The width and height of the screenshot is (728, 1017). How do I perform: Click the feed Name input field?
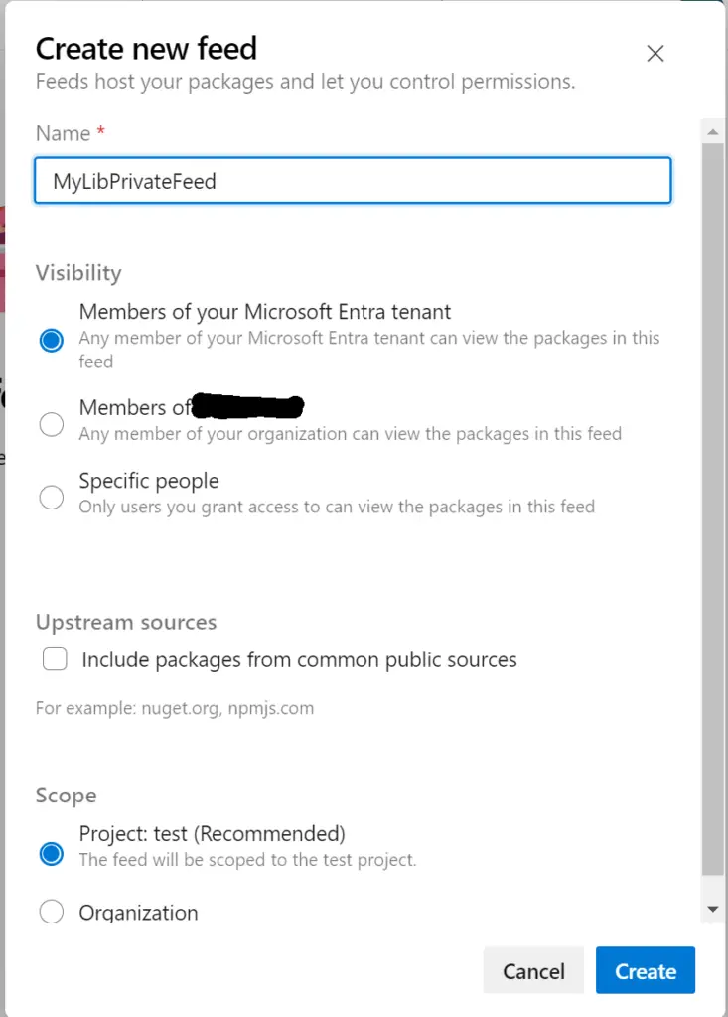pos(353,181)
